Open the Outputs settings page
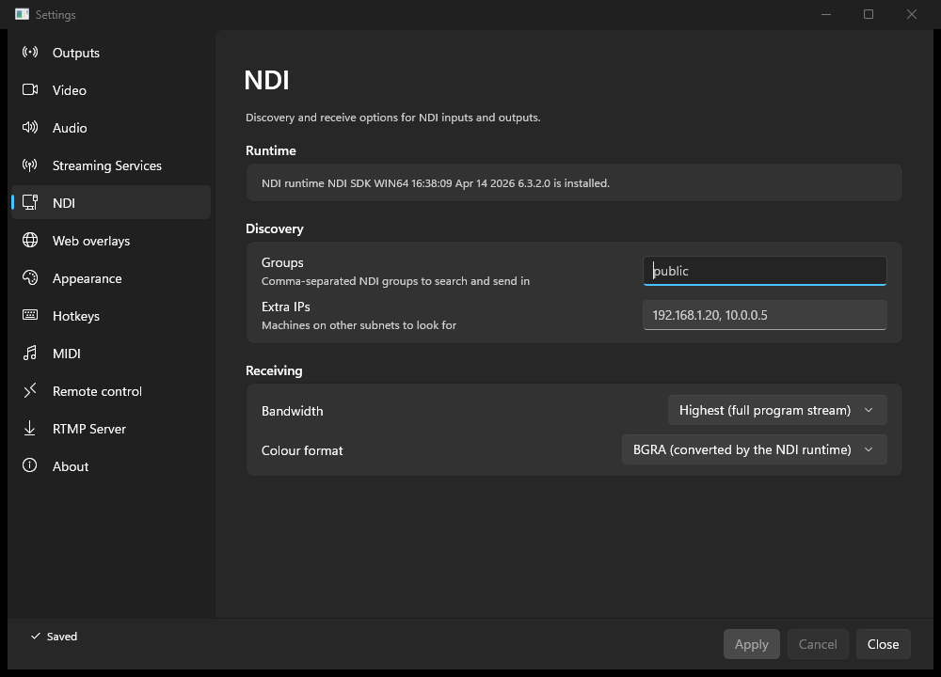 111,53
